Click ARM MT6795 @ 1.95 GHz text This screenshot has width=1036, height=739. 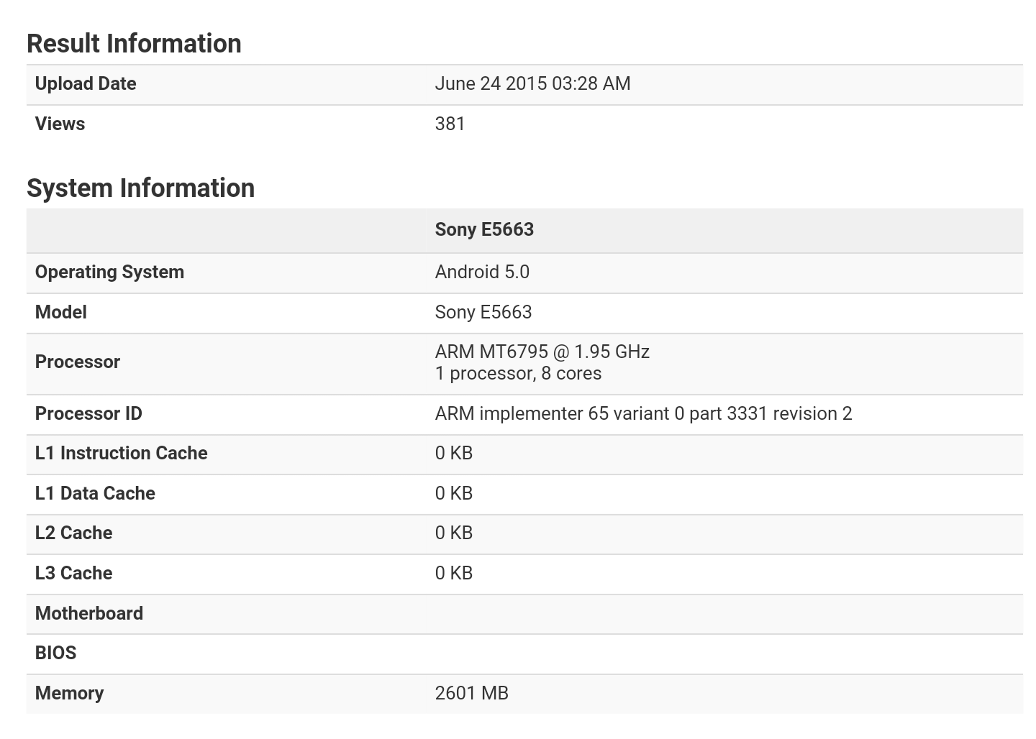click(x=542, y=352)
